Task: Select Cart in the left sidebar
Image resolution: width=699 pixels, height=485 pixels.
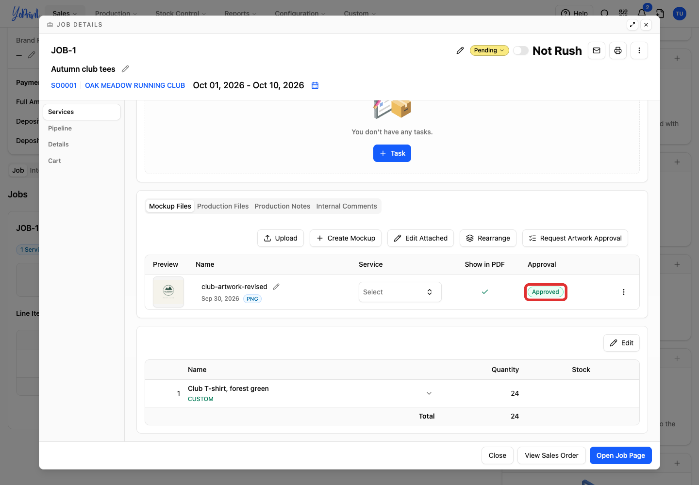Action: coord(82,161)
